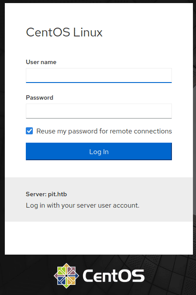Click the gray server info panel

pos(99,199)
